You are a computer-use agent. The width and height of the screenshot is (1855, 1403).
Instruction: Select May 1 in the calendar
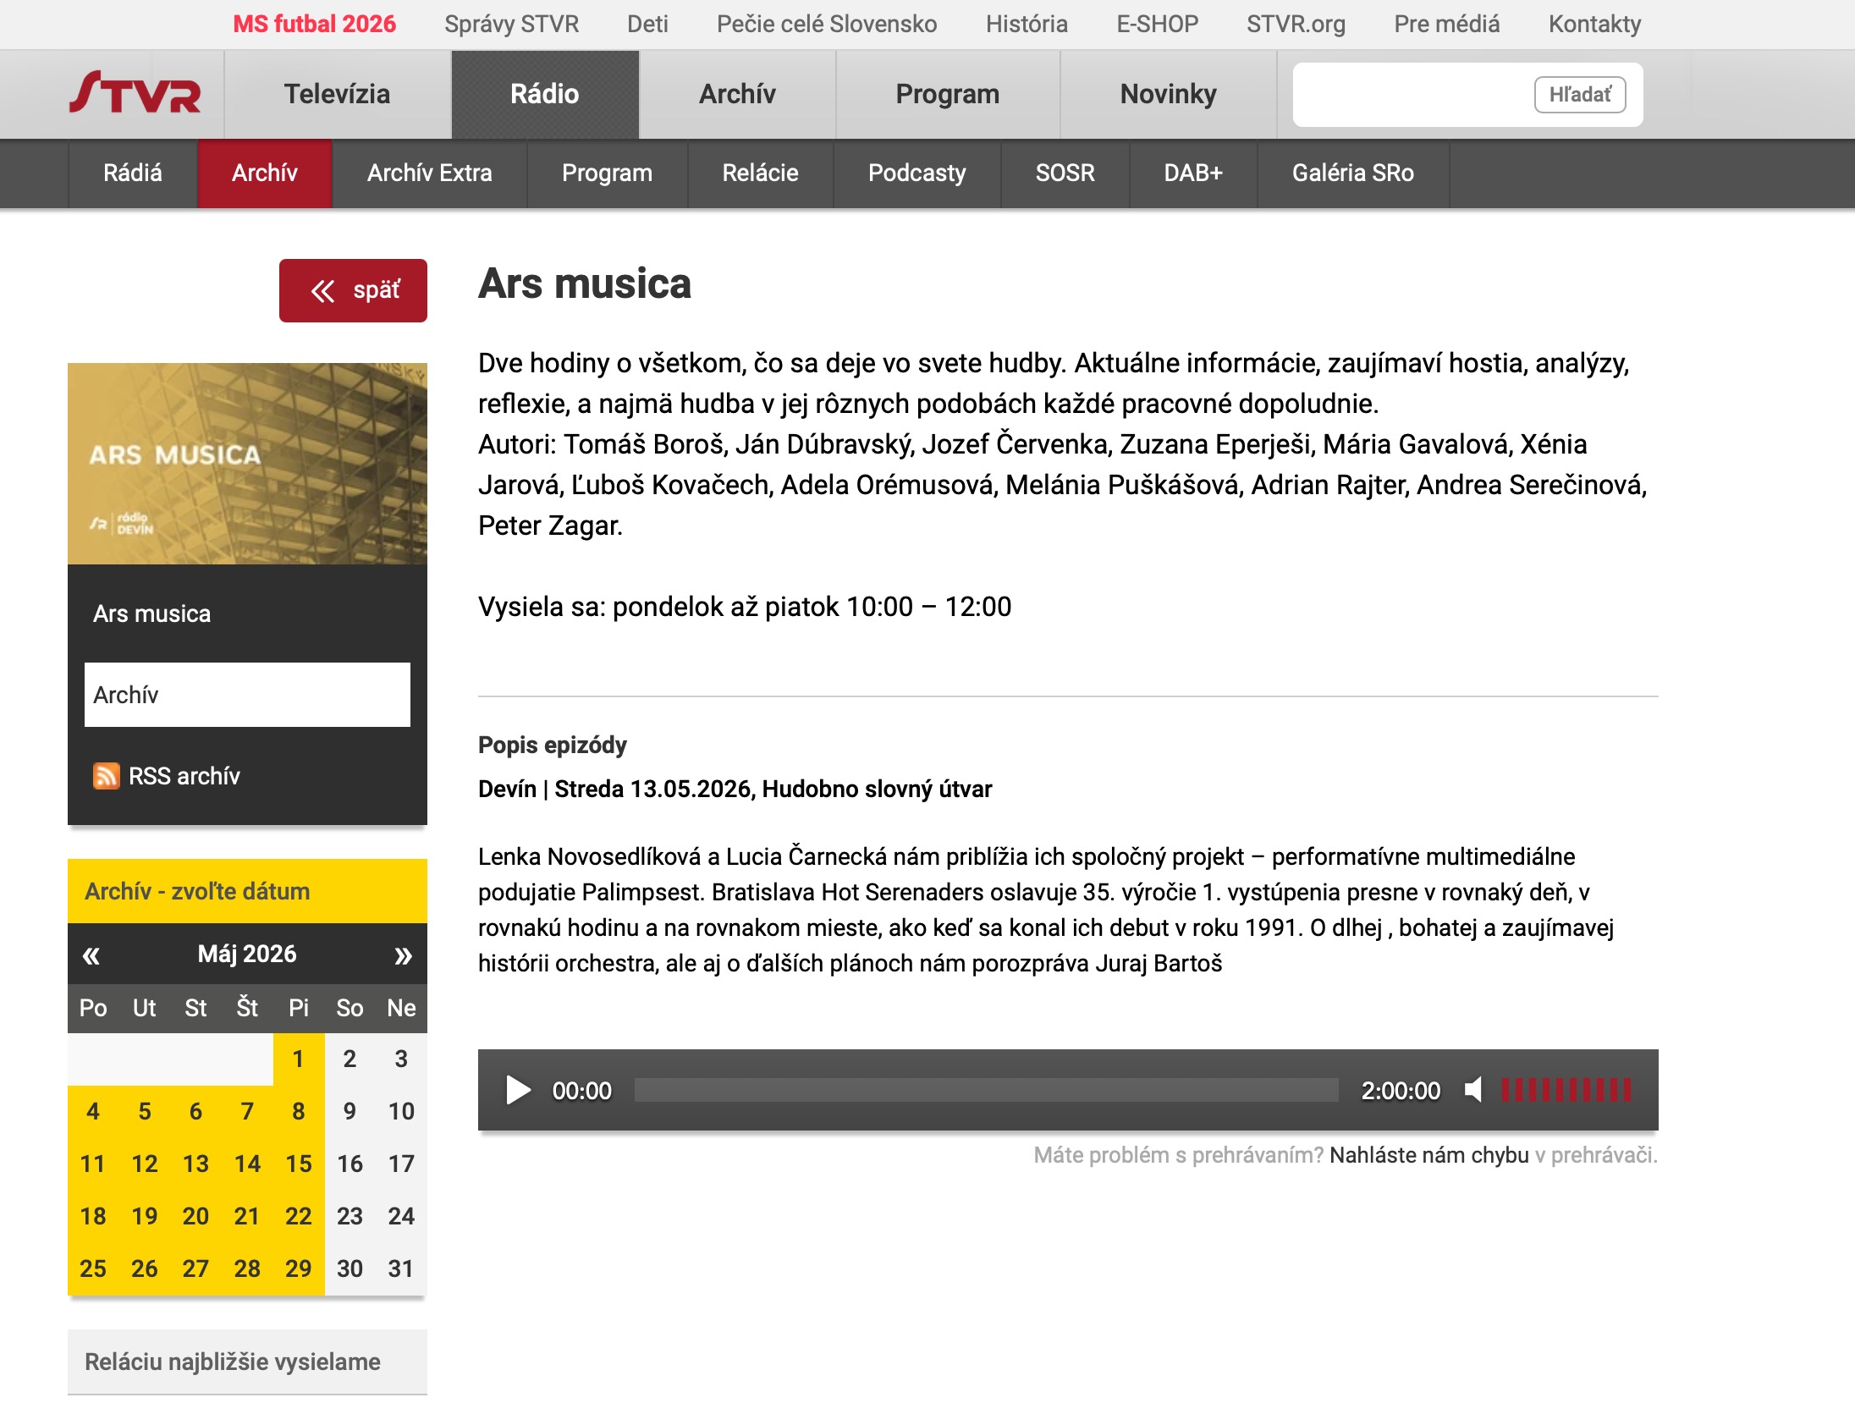299,1059
